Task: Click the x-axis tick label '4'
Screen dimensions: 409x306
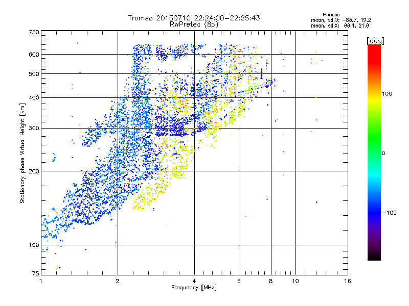Action: pos(194,281)
